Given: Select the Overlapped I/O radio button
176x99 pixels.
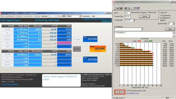Looking at the screenshot, I should pos(159,18).
